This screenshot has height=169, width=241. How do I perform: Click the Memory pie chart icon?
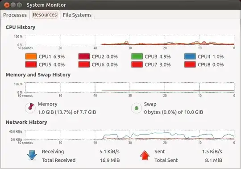30,108
